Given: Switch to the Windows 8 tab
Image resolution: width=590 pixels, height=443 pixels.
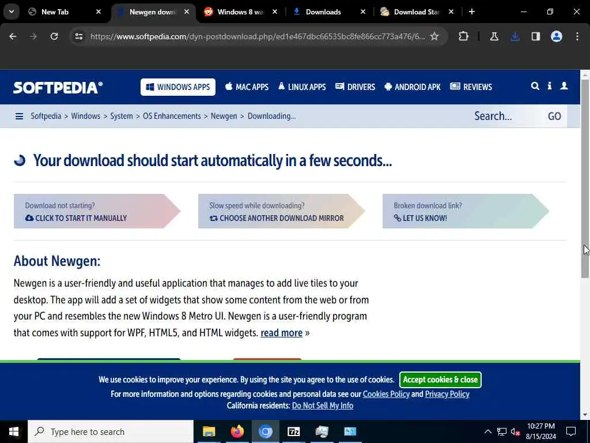Looking at the screenshot, I should [x=241, y=12].
